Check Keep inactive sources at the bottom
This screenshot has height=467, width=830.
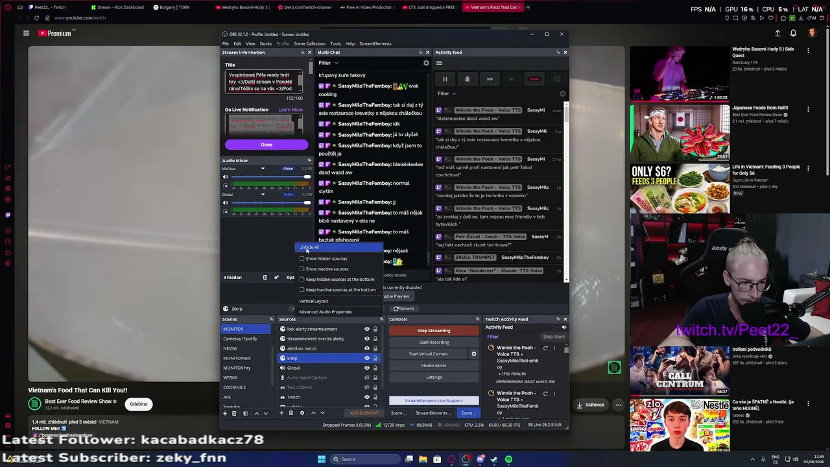point(302,289)
